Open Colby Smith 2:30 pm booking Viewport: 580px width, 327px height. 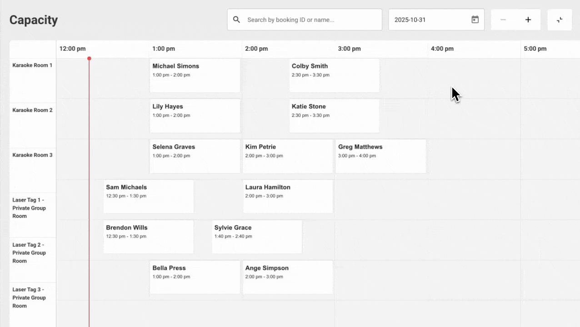[334, 75]
